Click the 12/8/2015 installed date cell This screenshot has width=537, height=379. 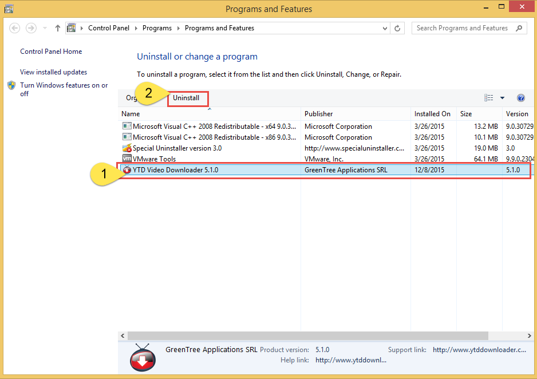[429, 170]
